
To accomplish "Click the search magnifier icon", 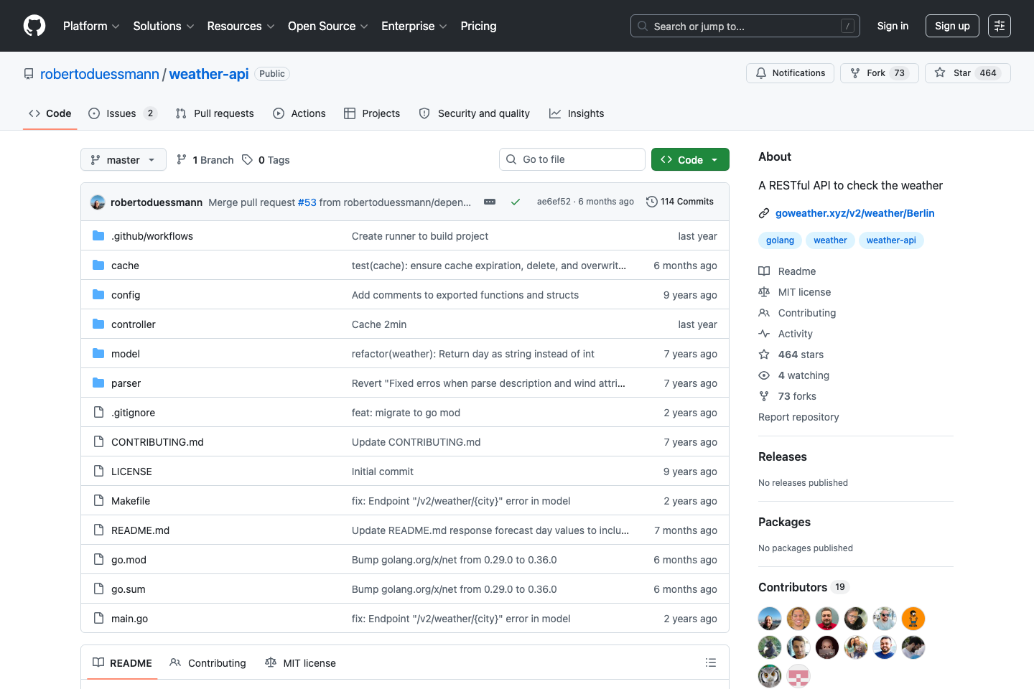I will (642, 26).
